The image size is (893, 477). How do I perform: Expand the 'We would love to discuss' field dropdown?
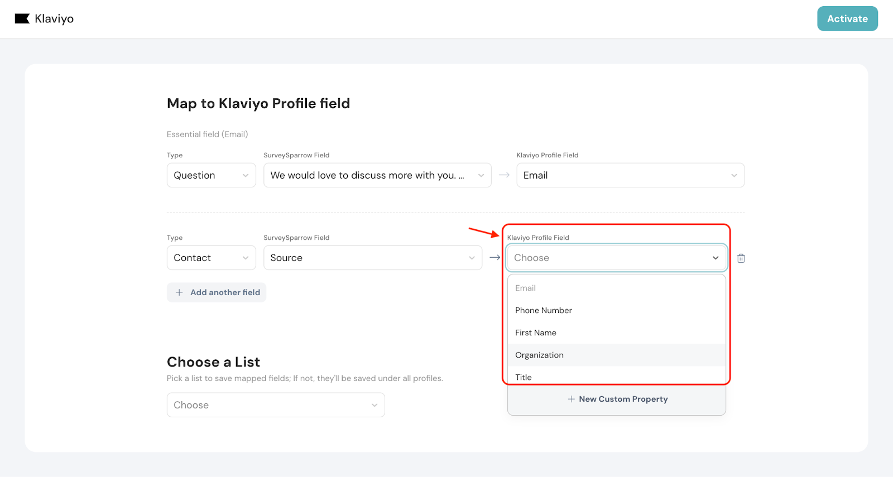point(377,176)
